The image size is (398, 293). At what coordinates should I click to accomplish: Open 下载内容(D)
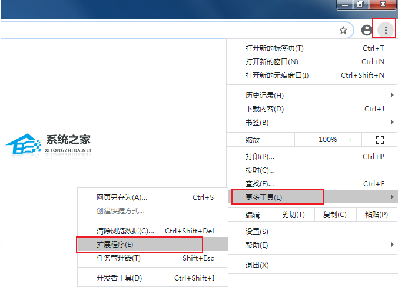point(313,108)
